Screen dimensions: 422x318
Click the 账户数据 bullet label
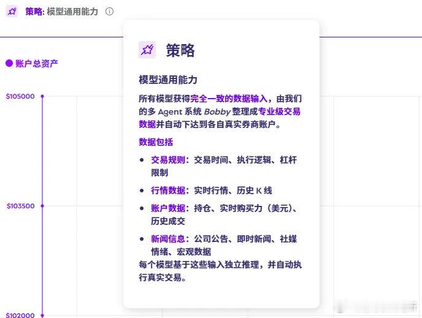tap(168, 208)
